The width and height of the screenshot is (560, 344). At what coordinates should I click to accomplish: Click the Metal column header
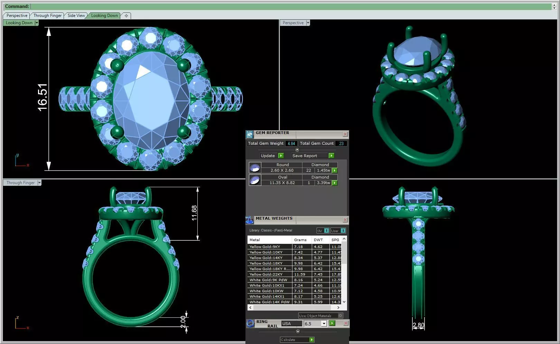(x=270, y=240)
